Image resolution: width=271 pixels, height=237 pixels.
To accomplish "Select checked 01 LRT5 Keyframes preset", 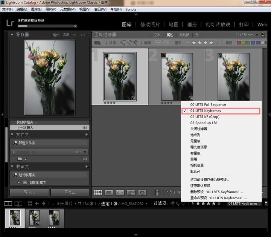I will (x=221, y=111).
